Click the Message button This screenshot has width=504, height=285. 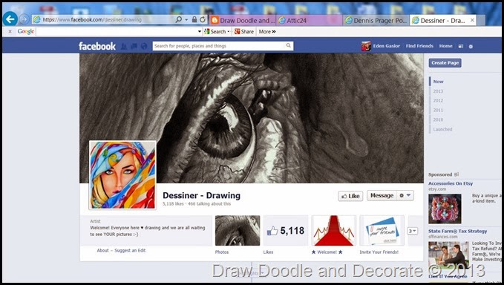(x=382, y=195)
